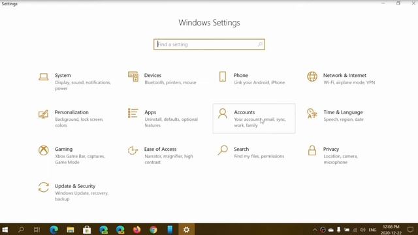This screenshot has width=418, height=235.
Task: Open the Action Center notifications icon
Action: [x=410, y=229]
